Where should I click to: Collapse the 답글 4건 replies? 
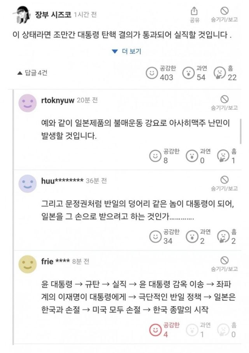pyautogui.click(x=32, y=73)
